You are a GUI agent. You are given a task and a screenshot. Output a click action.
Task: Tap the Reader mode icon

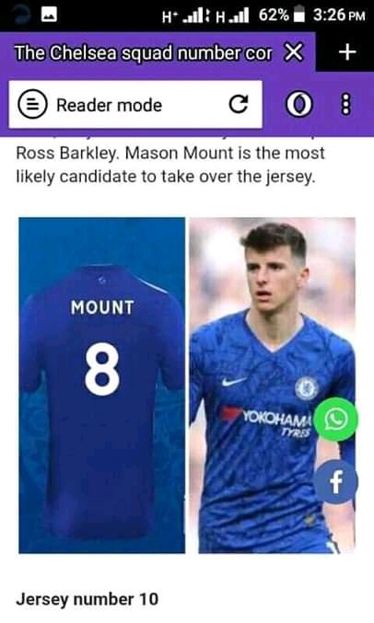(x=32, y=105)
